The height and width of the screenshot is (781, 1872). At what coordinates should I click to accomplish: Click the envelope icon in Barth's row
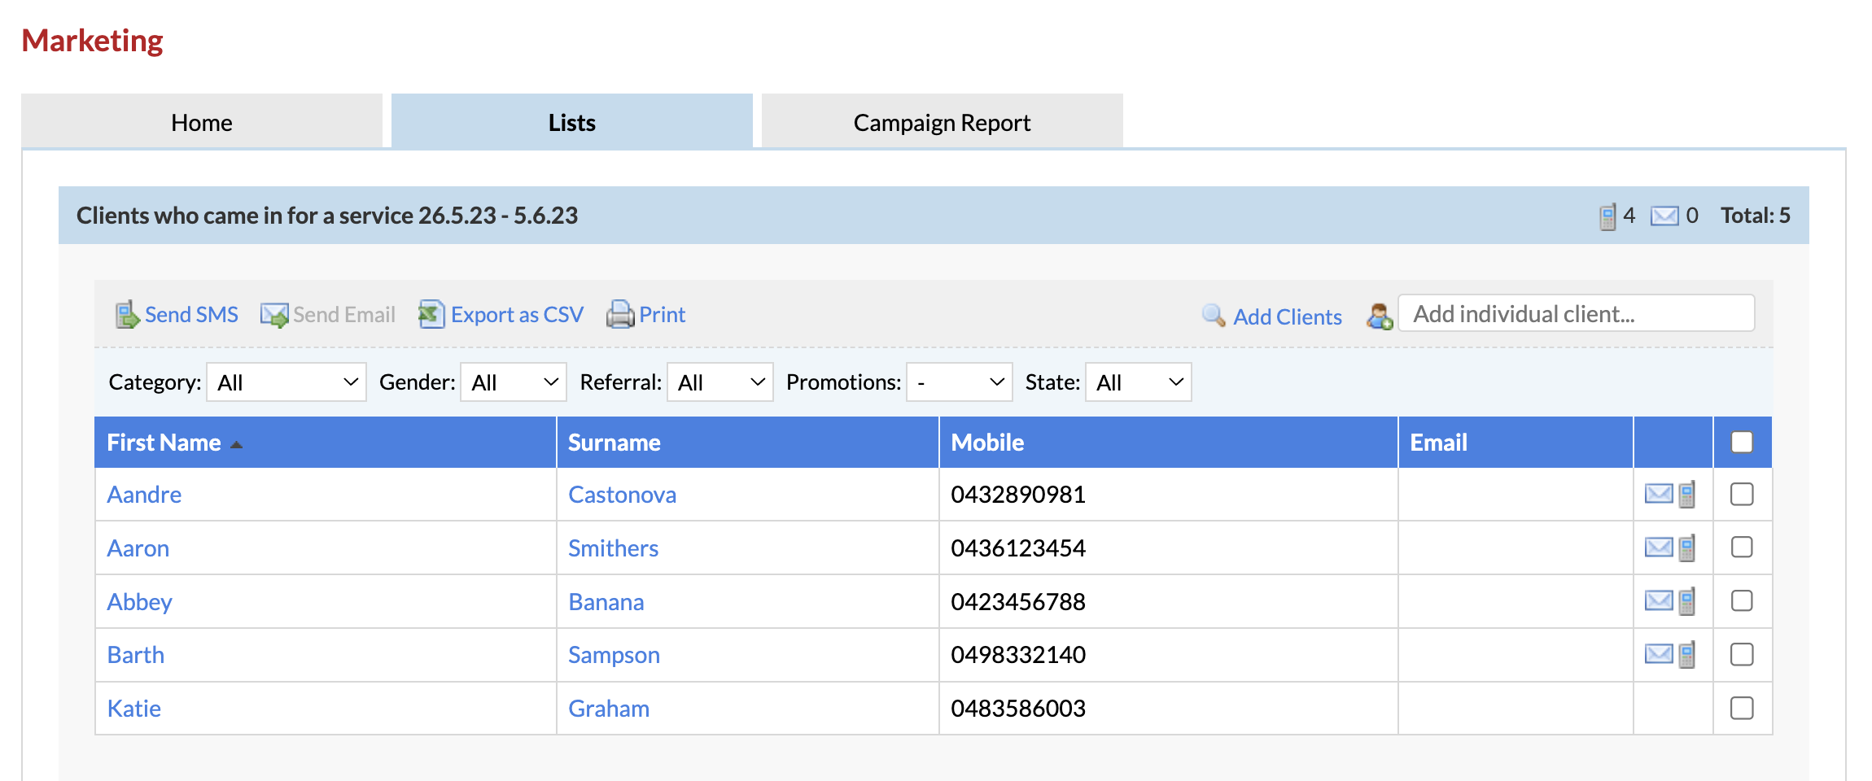point(1659,654)
